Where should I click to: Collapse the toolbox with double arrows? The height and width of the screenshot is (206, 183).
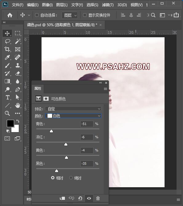[x=4, y=22]
